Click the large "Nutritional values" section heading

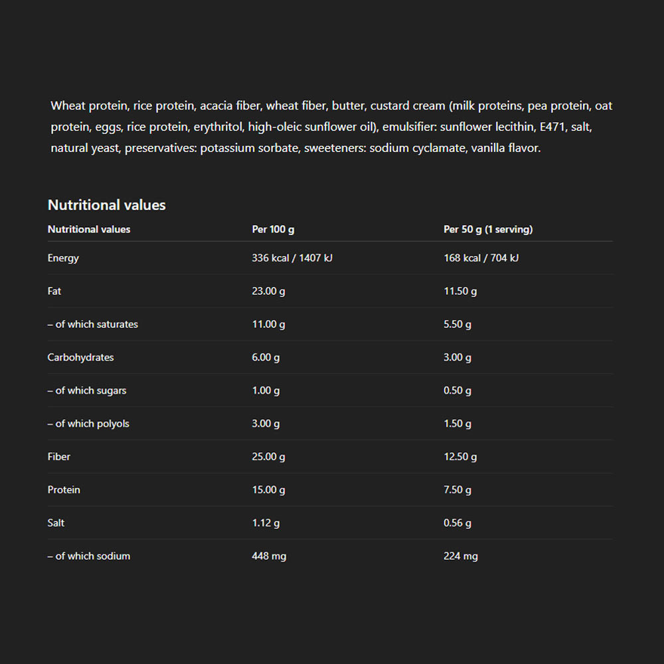106,205
